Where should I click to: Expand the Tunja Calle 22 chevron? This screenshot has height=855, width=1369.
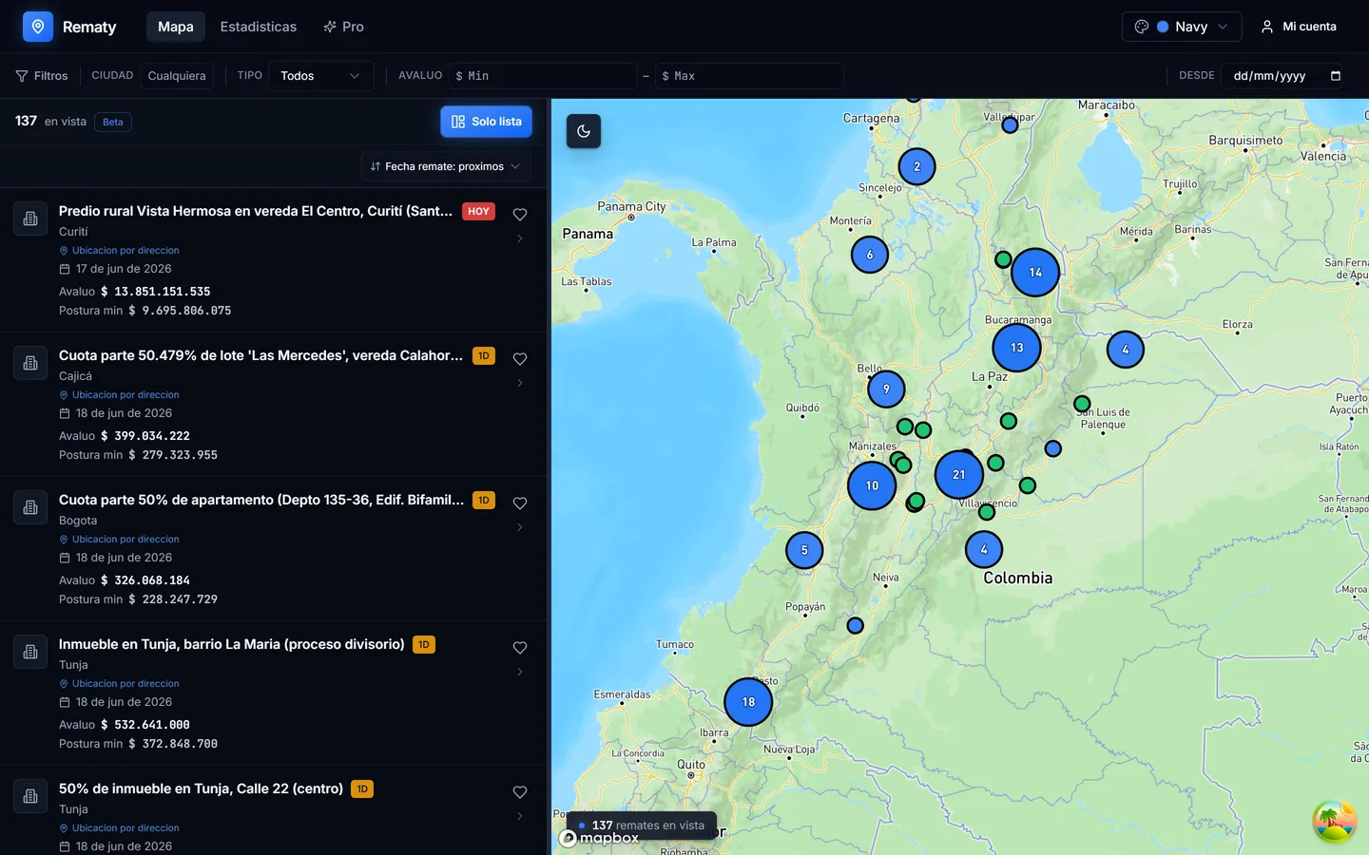[x=520, y=816]
